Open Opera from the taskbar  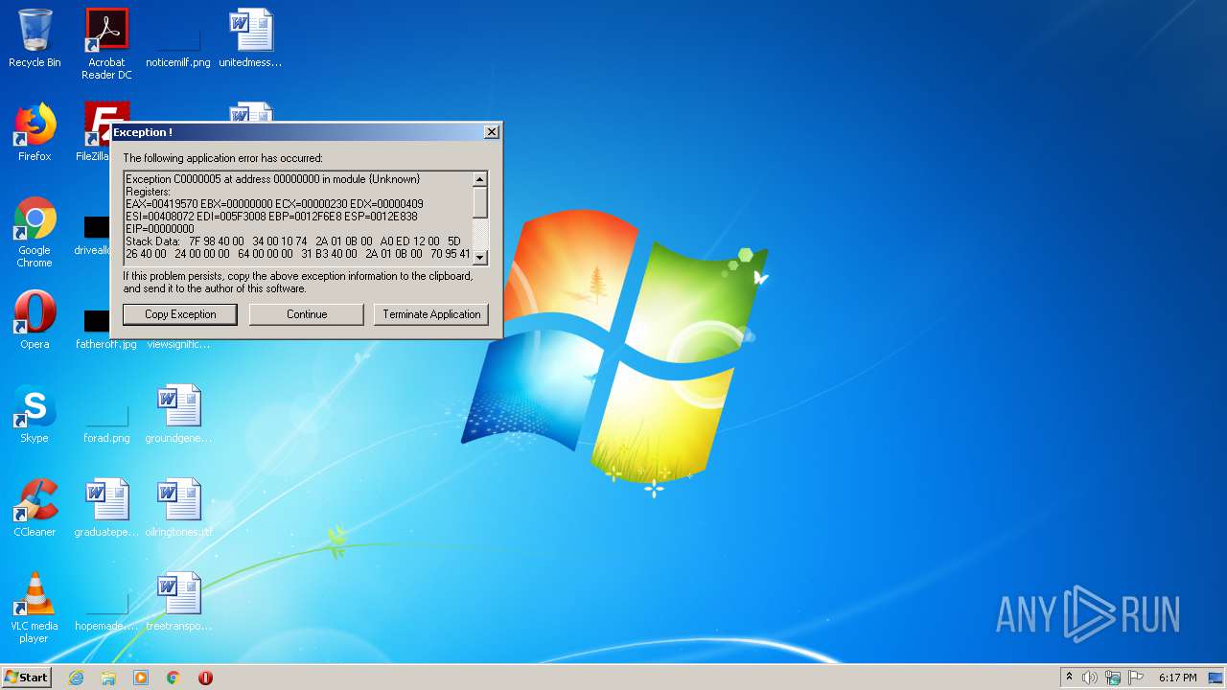(x=205, y=678)
